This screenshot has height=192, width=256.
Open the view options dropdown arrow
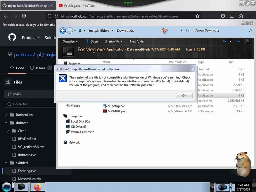coord(230,41)
